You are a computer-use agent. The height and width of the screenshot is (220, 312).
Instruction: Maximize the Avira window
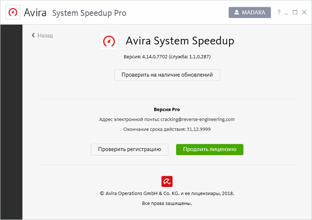[x=295, y=12]
